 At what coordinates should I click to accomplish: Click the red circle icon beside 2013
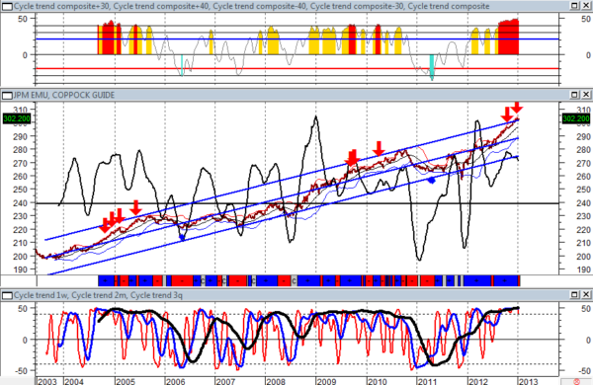577,382
